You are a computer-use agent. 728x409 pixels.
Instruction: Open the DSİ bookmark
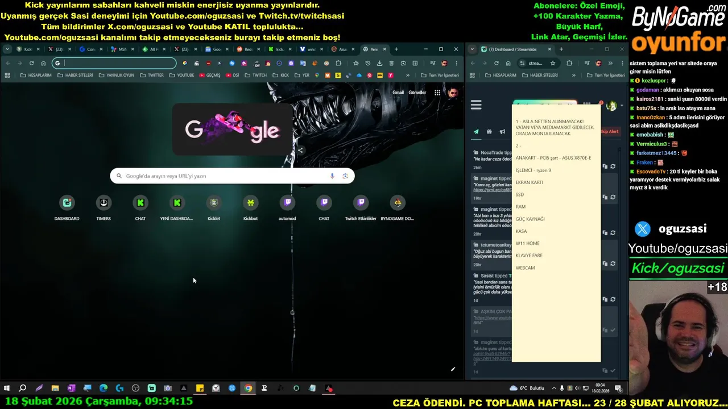233,75
